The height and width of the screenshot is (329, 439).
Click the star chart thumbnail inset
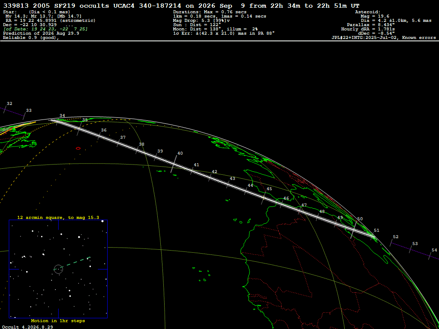coord(58,269)
